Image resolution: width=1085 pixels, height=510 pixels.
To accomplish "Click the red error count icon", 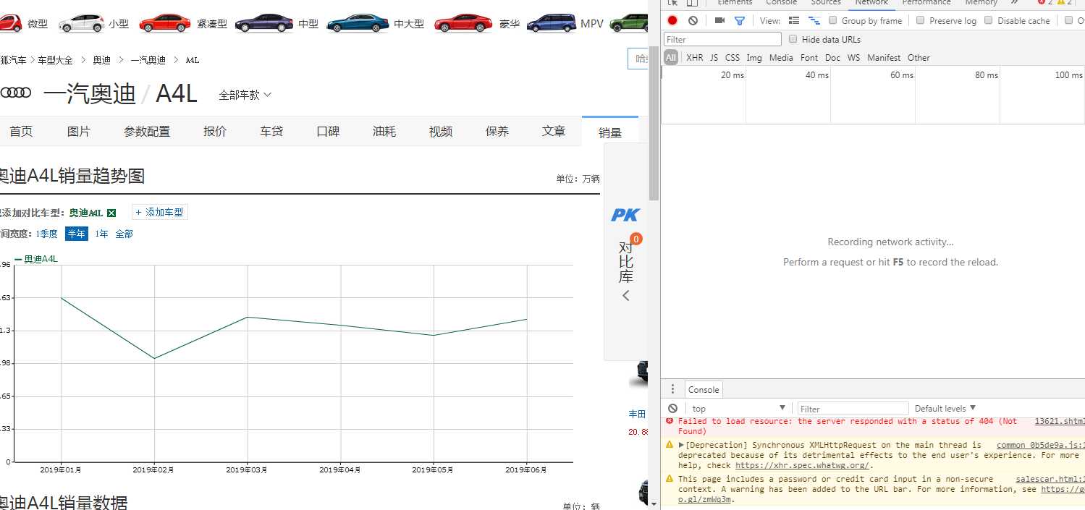I will [x=1041, y=3].
